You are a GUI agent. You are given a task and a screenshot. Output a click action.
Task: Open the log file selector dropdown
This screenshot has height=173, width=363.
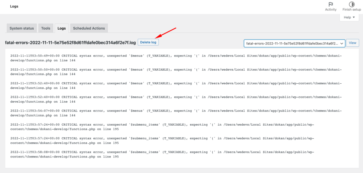point(295,43)
